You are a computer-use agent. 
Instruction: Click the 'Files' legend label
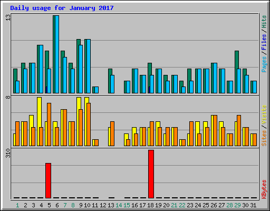[x=264, y=42]
